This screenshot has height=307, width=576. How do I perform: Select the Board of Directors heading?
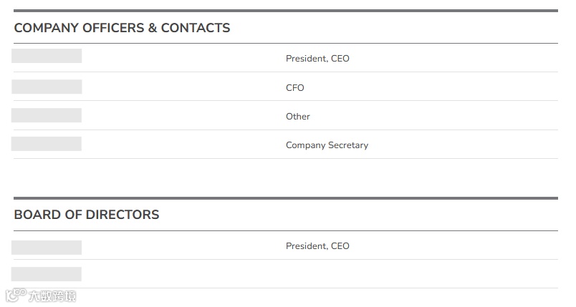point(87,215)
